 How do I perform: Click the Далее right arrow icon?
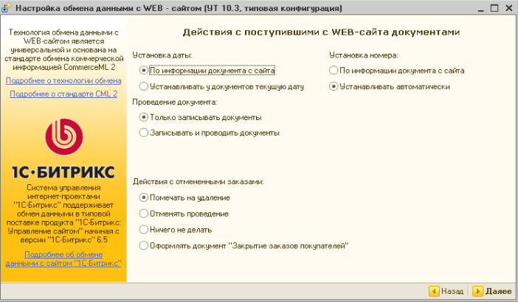pos(477,292)
